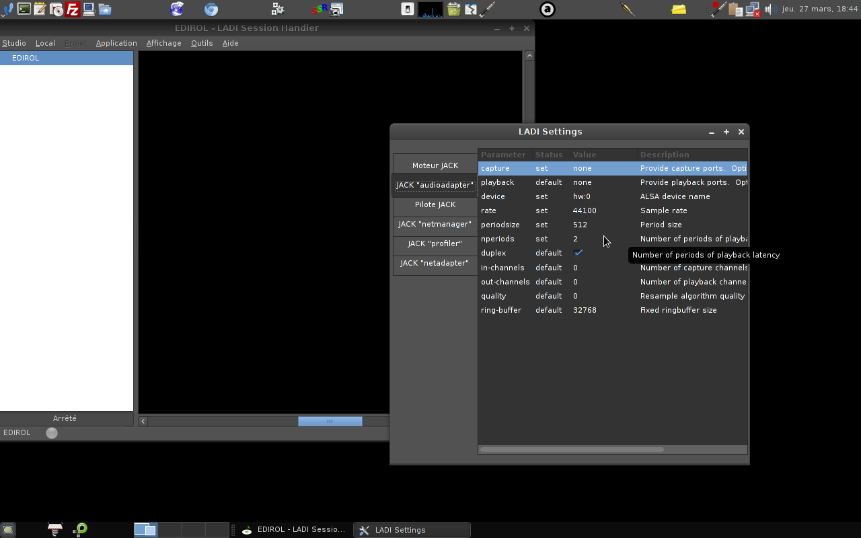Screen dimensions: 861x538
Task: Launch SimpleScreenRecorder (SSR) icon
Action: [320, 9]
